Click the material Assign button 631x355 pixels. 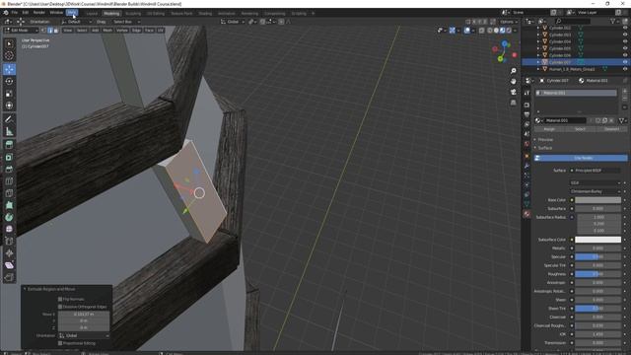pos(549,129)
